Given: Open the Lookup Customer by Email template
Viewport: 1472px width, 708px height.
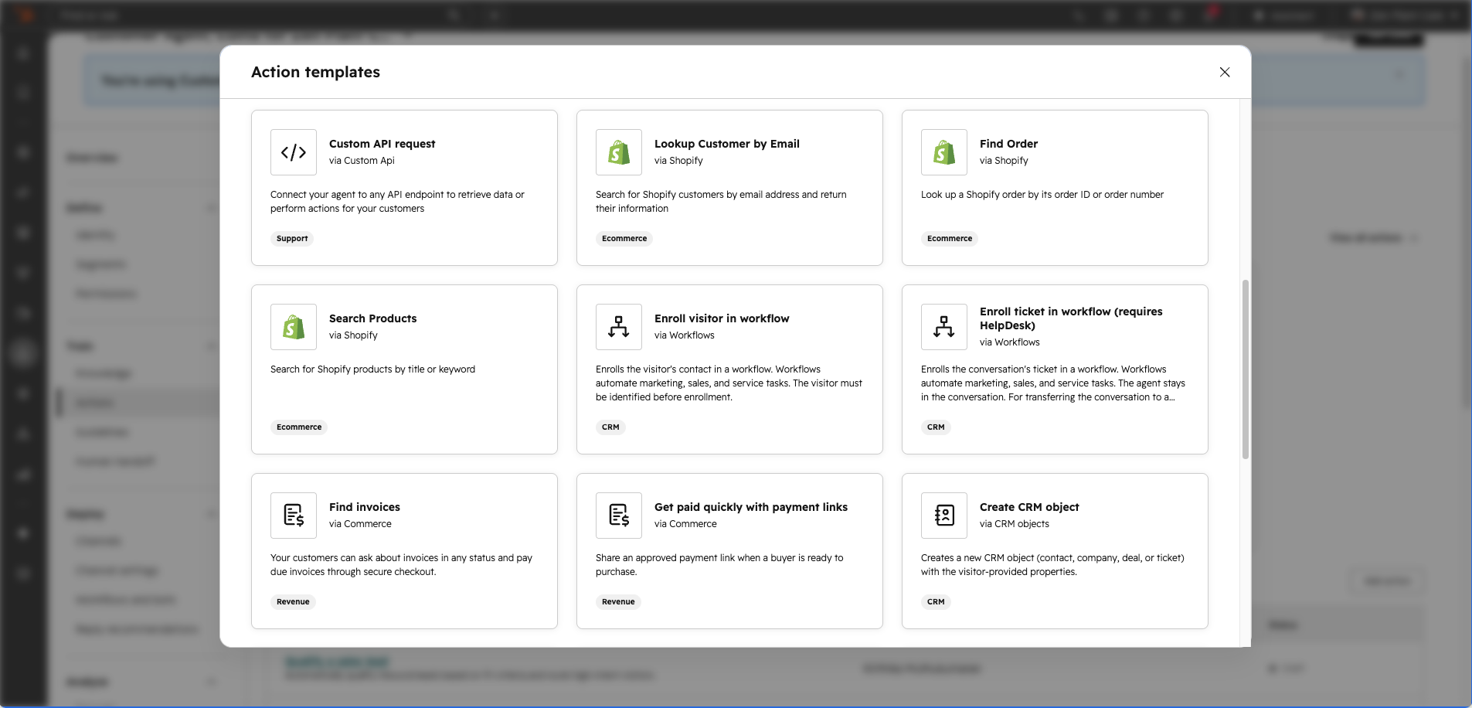Looking at the screenshot, I should (x=726, y=144).
